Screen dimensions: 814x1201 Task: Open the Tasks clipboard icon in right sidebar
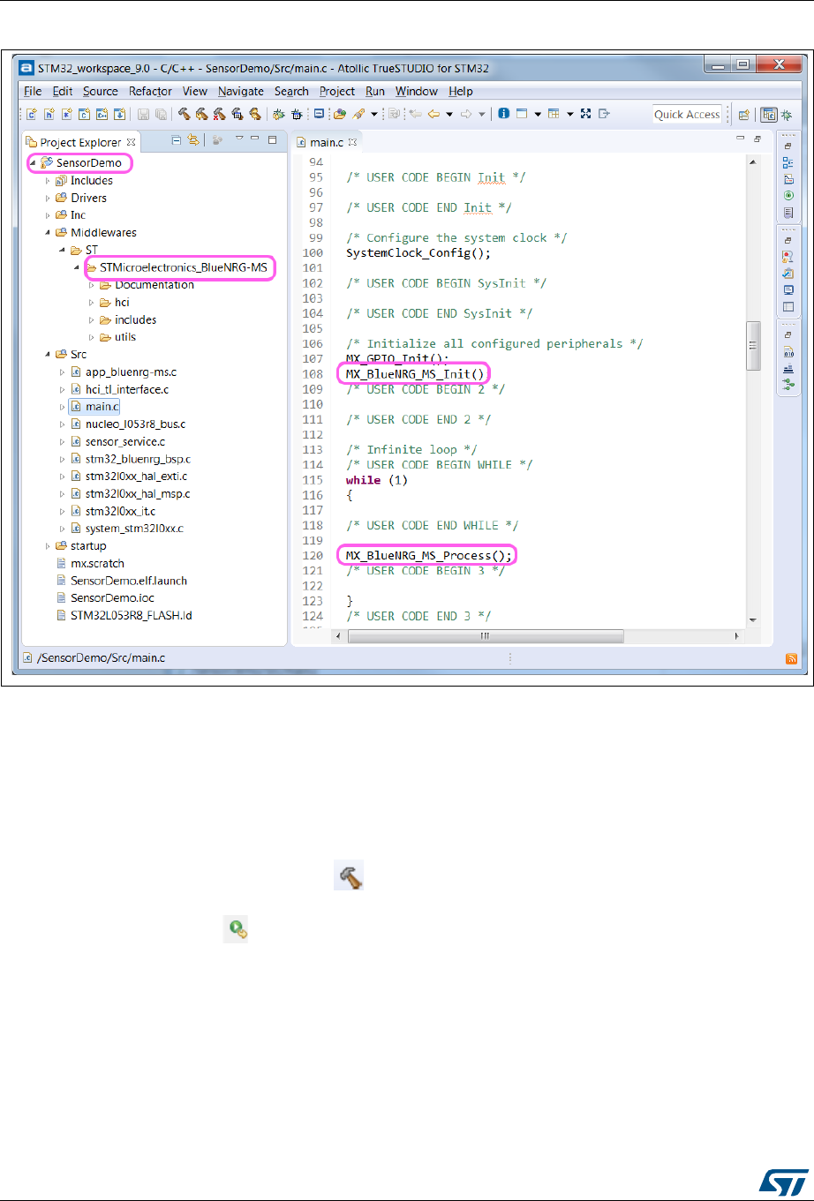click(x=788, y=274)
